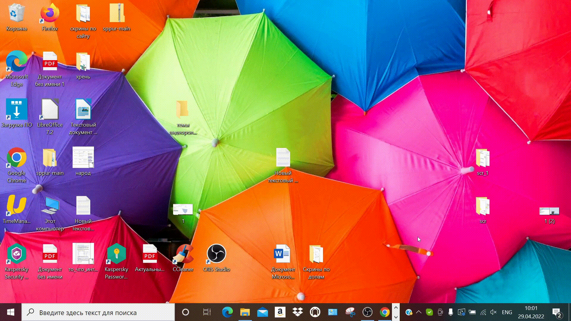
Task: Click the help question mark tray icon
Action: tap(409, 312)
